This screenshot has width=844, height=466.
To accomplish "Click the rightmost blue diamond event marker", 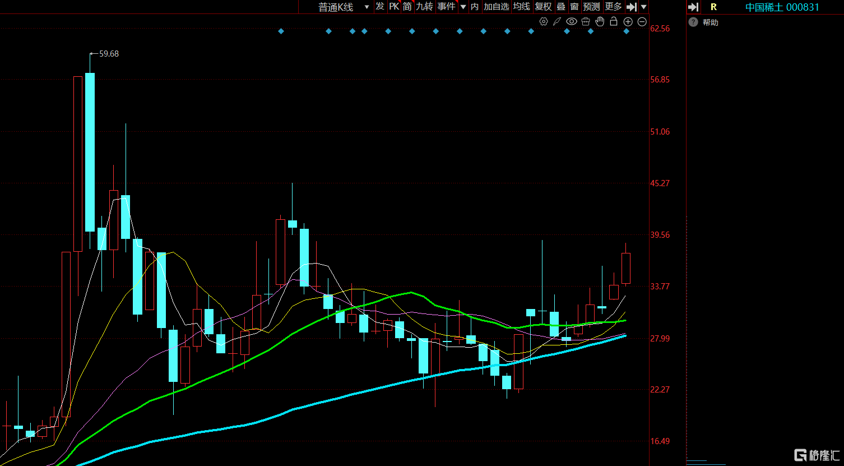I will [627, 31].
